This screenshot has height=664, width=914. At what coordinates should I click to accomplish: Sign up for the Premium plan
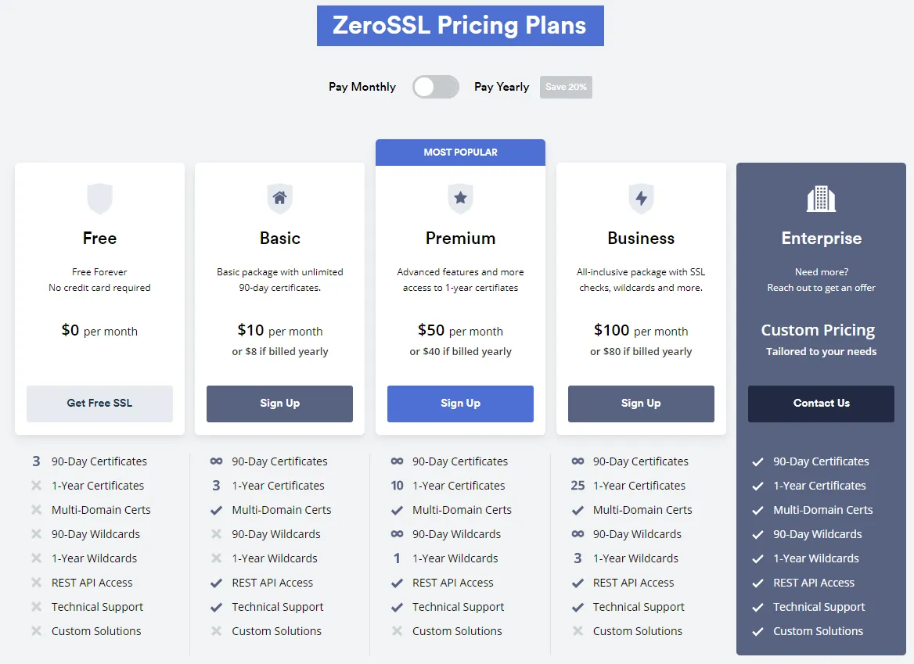click(460, 403)
